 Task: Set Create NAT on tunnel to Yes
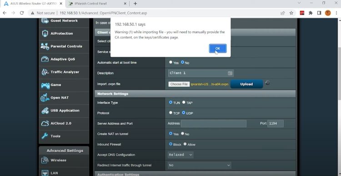point(170,133)
